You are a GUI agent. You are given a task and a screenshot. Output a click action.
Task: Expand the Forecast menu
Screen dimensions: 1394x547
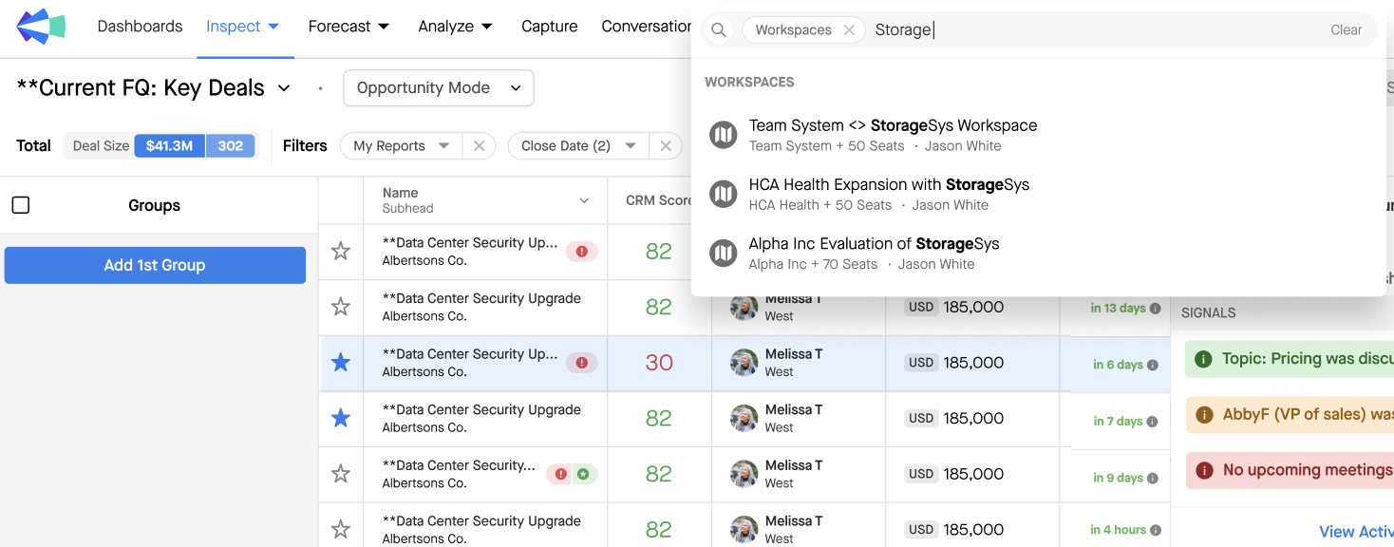point(348,27)
